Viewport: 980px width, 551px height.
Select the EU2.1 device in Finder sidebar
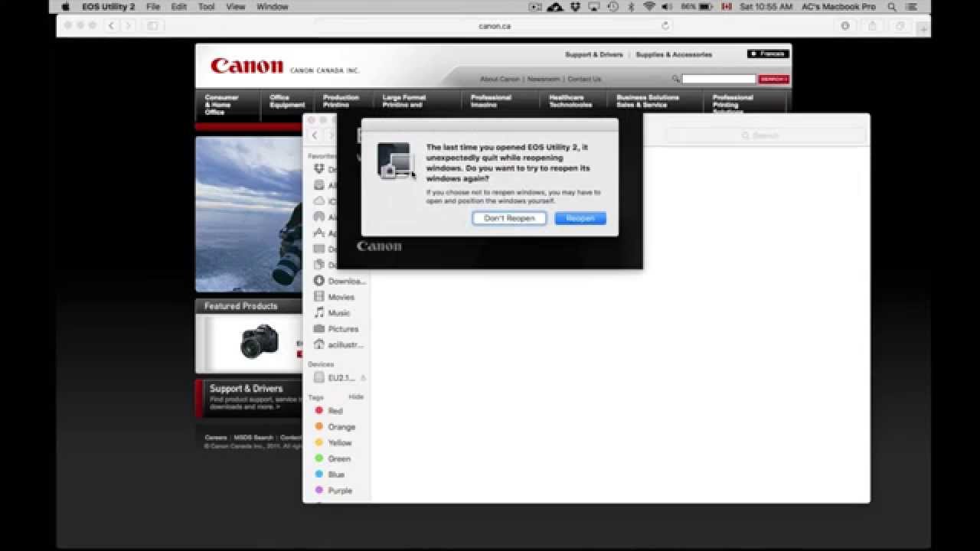336,377
